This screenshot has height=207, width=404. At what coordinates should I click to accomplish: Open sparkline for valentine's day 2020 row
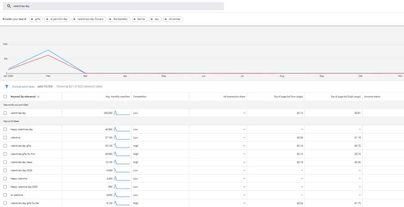pyautogui.click(x=122, y=170)
